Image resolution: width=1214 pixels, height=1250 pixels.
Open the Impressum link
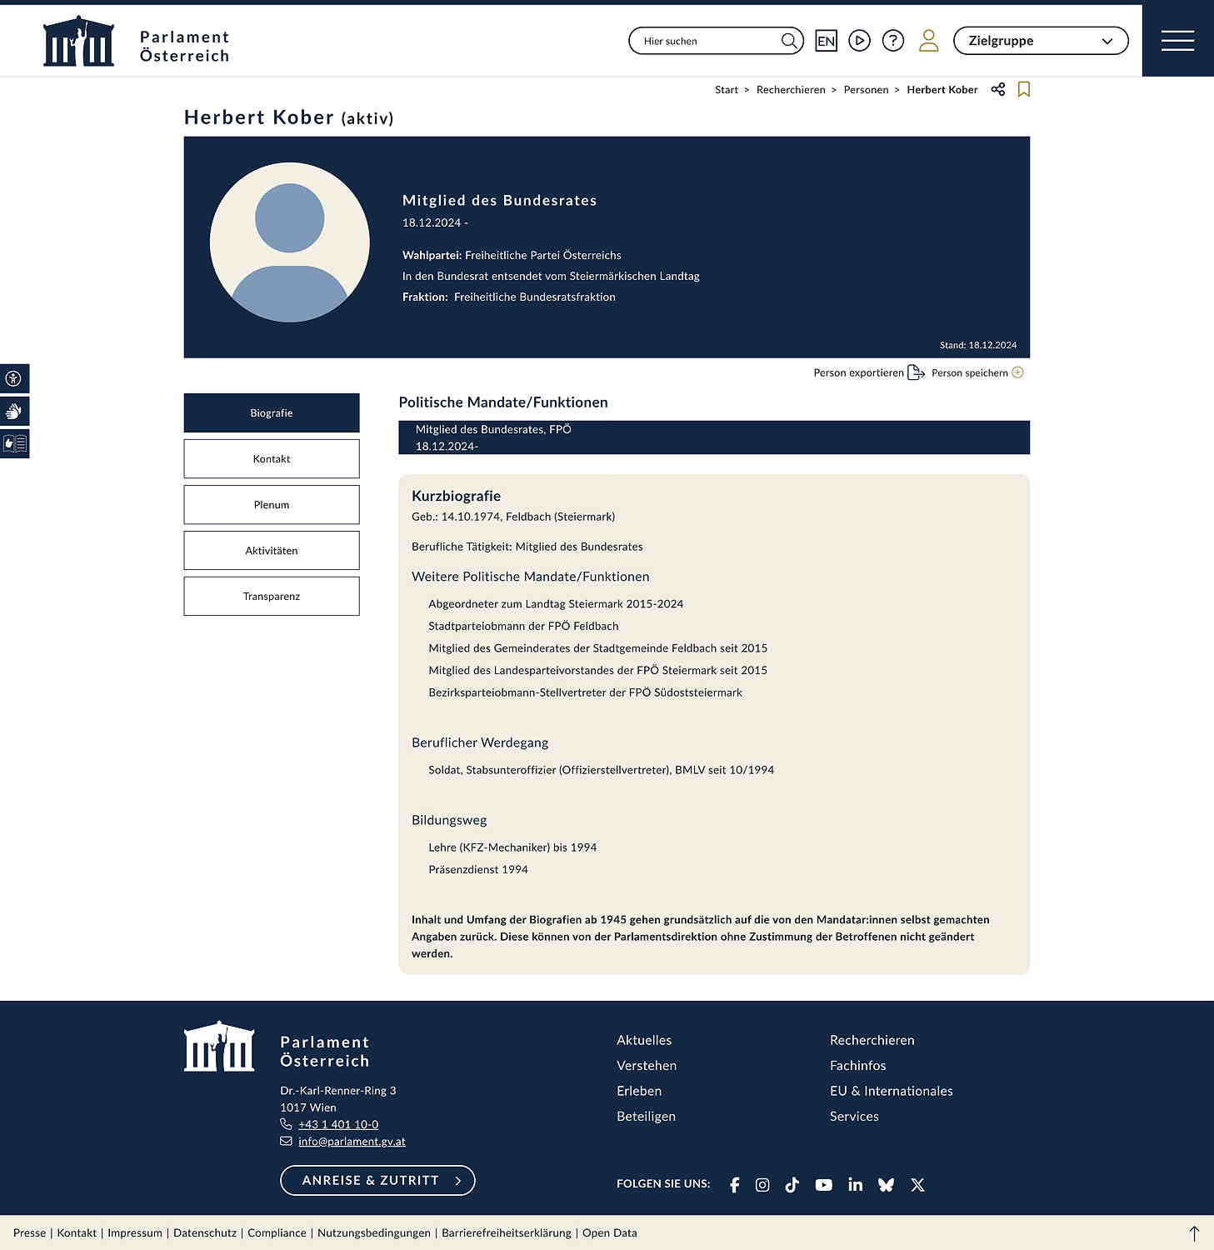tap(135, 1233)
